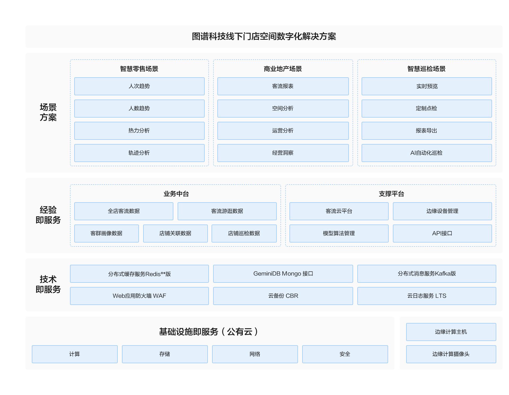The width and height of the screenshot is (509, 395).
Task: Click the 热力分析 box
Action: coord(139,131)
